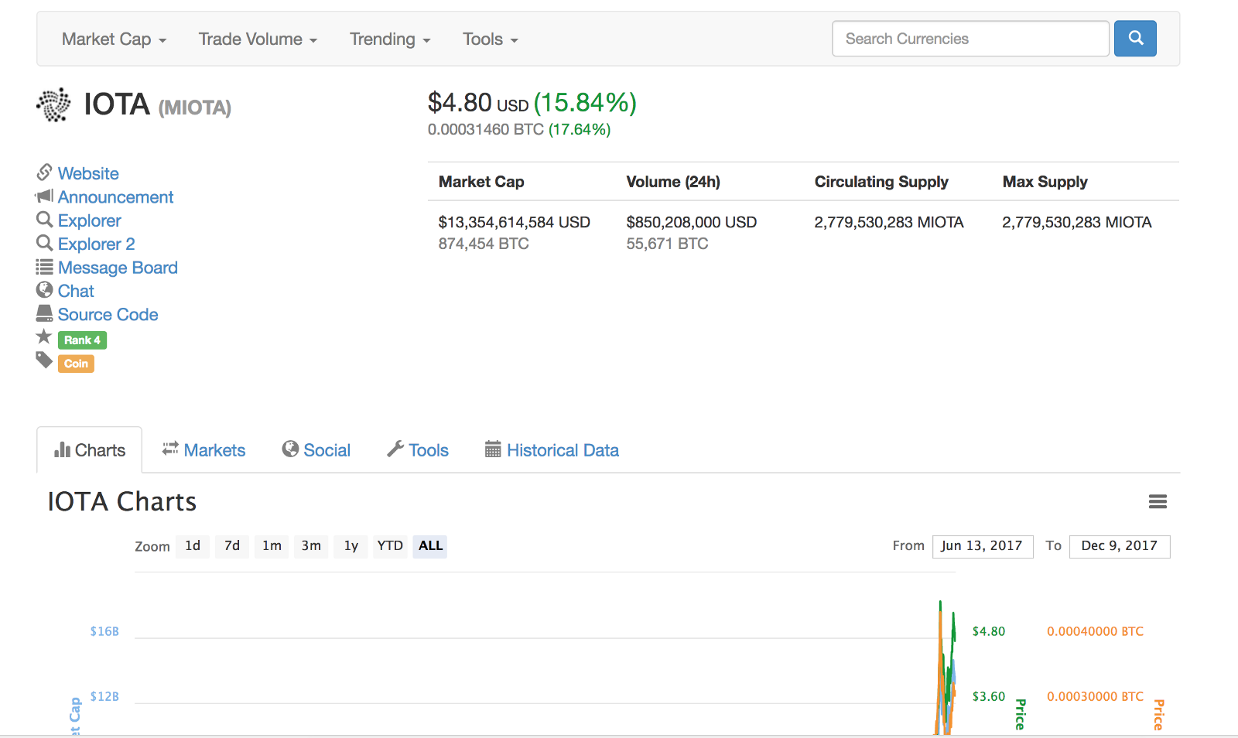Expand the Market Cap dropdown menu
Viewport: 1238px width, 738px height.
tap(114, 39)
